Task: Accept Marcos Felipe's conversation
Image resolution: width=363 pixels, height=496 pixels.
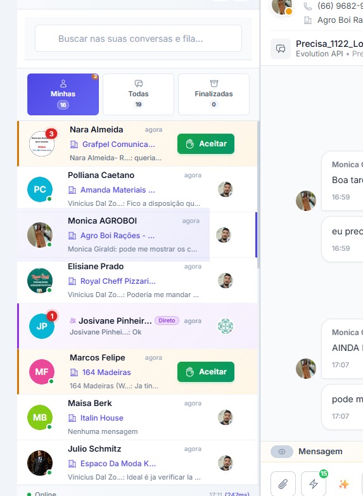Action: pyautogui.click(x=206, y=372)
